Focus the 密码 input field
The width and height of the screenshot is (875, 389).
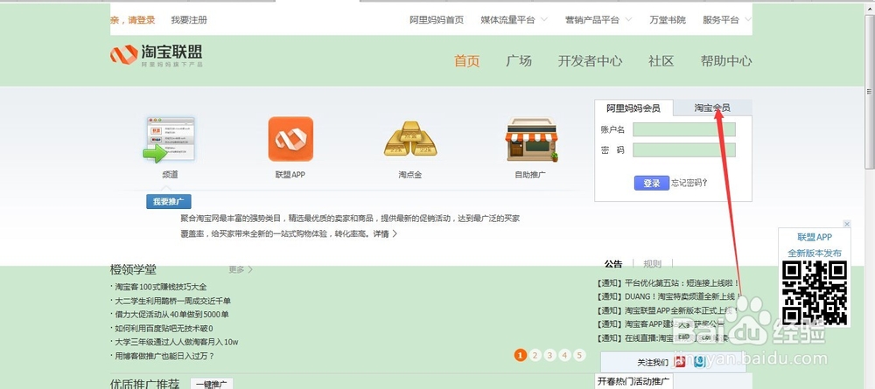(684, 149)
